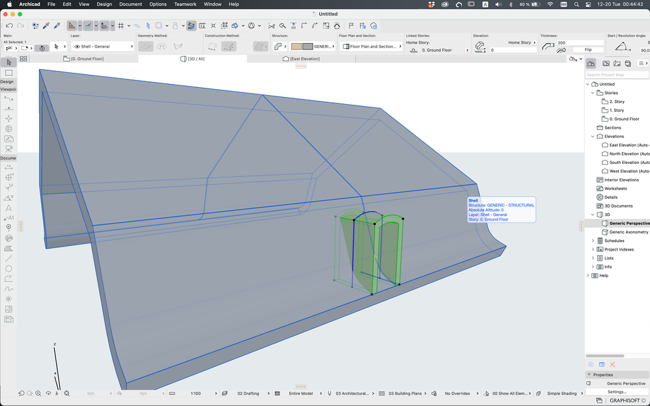The height and width of the screenshot is (406, 650).
Task: Open the Teamwork menu in the menu bar
Action: 185,4
